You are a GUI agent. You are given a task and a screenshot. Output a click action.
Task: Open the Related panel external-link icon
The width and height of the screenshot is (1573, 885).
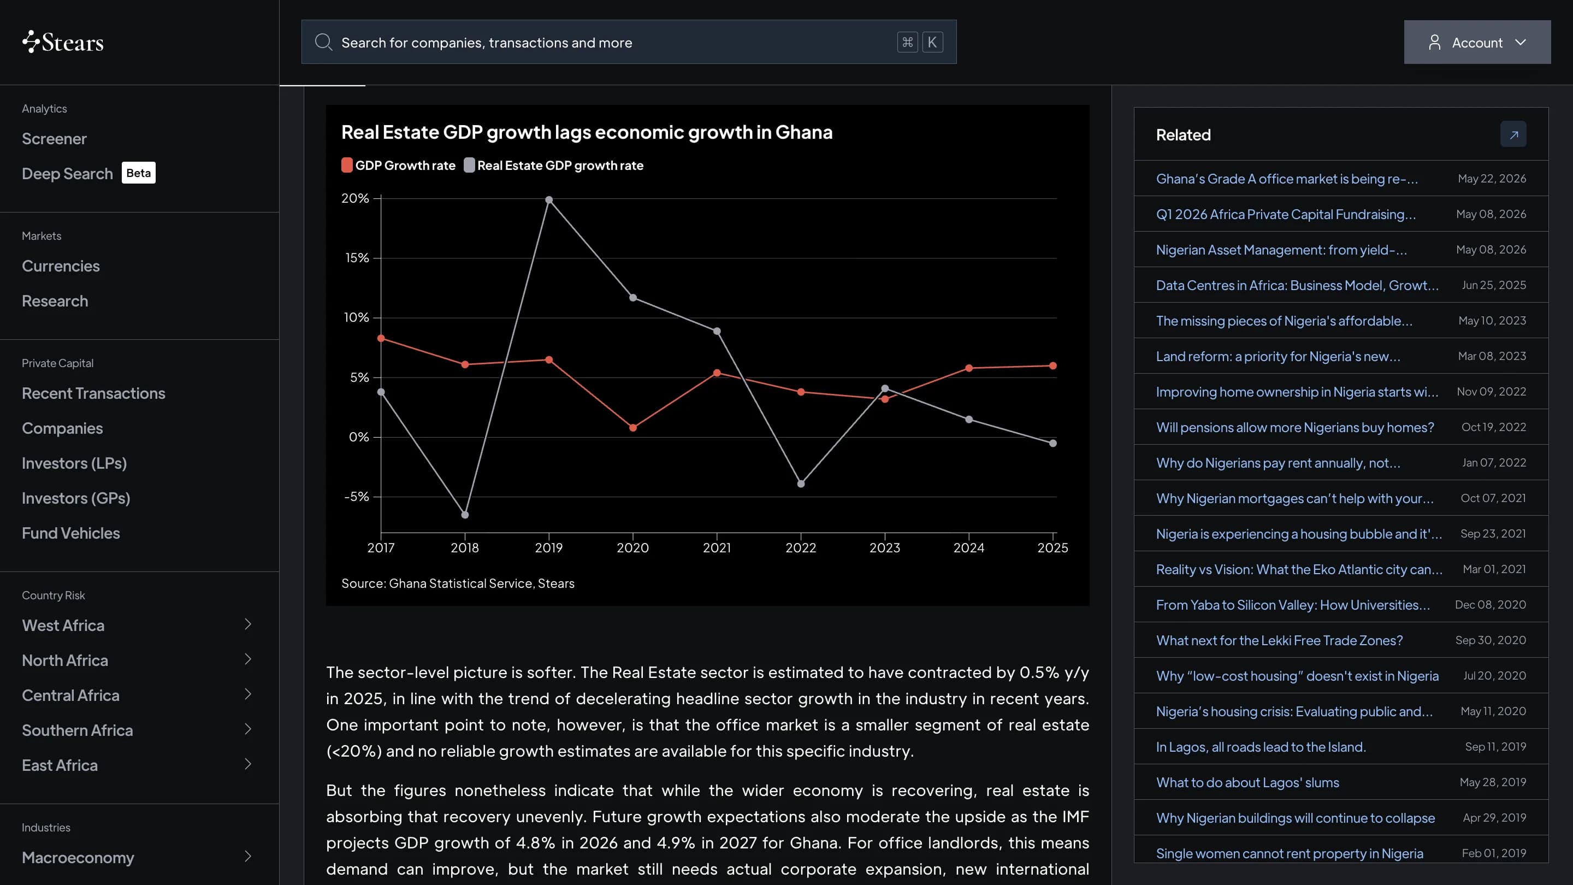[1513, 134]
